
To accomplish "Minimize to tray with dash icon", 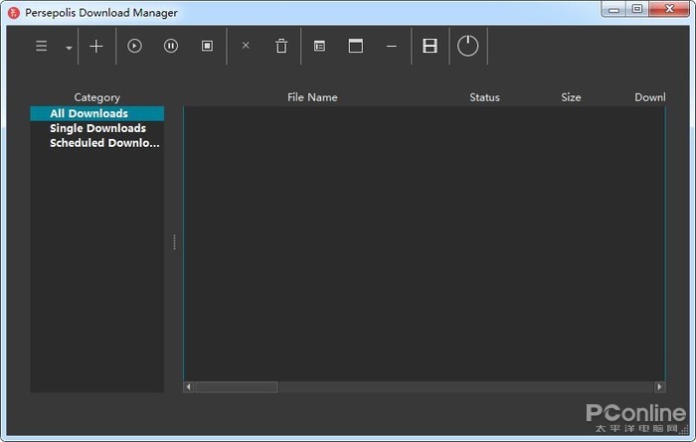I will [392, 46].
